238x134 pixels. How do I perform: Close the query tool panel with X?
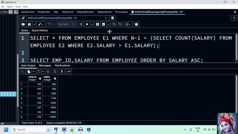click(235, 12)
